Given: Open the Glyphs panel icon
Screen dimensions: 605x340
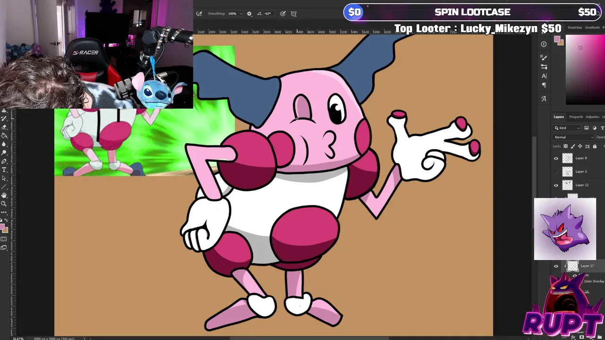Looking at the screenshot, I should tap(544, 99).
